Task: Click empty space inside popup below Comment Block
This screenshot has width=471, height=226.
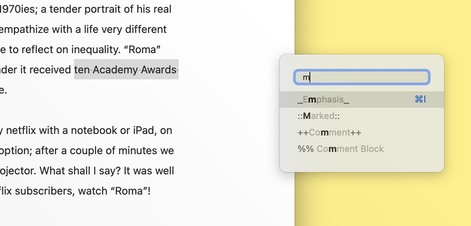Action: pos(362,165)
